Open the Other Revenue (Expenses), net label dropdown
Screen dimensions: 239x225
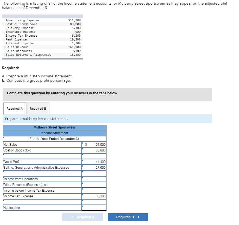click(x=42, y=185)
